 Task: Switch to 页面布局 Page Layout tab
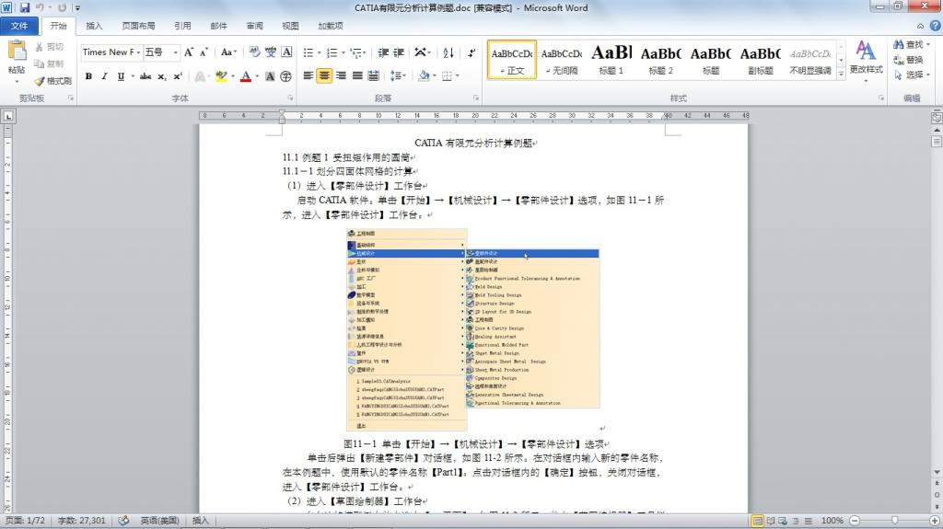click(138, 26)
